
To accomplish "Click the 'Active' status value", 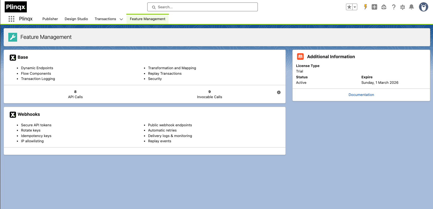I will tap(301, 82).
